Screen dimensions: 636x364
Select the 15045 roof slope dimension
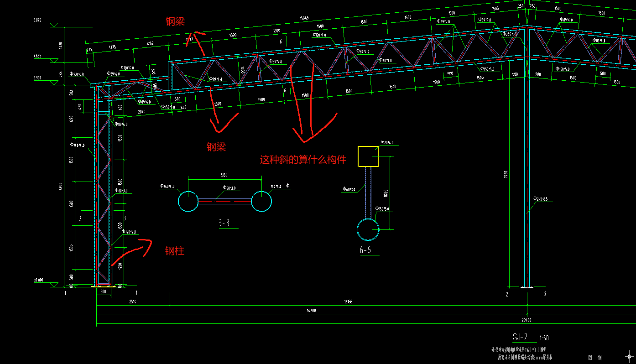coord(304,18)
